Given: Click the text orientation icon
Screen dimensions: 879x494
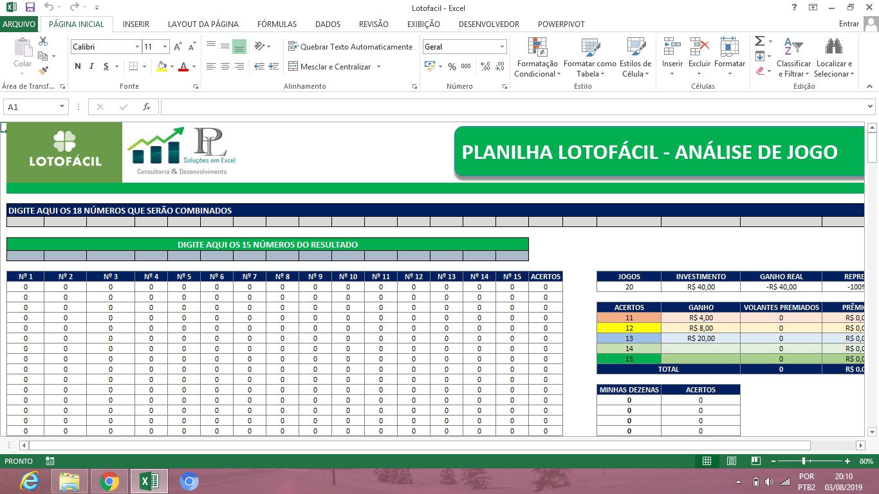Looking at the screenshot, I should tap(259, 46).
